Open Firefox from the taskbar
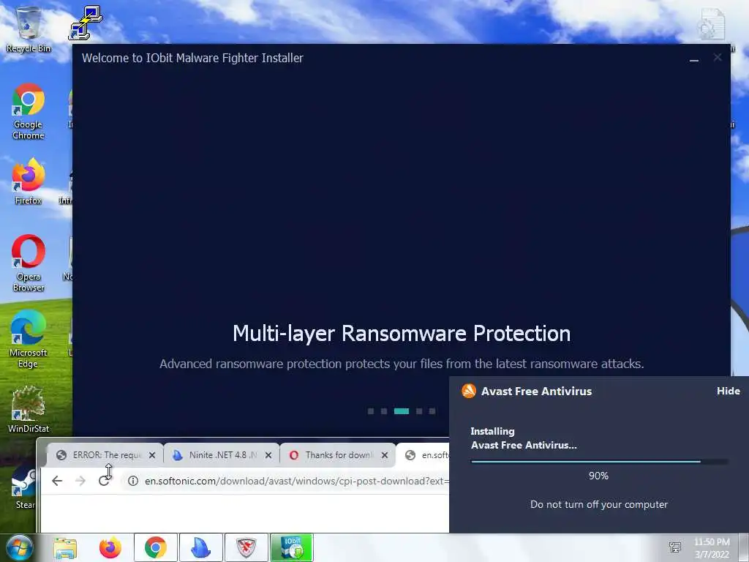This screenshot has height=562, width=749. click(110, 547)
